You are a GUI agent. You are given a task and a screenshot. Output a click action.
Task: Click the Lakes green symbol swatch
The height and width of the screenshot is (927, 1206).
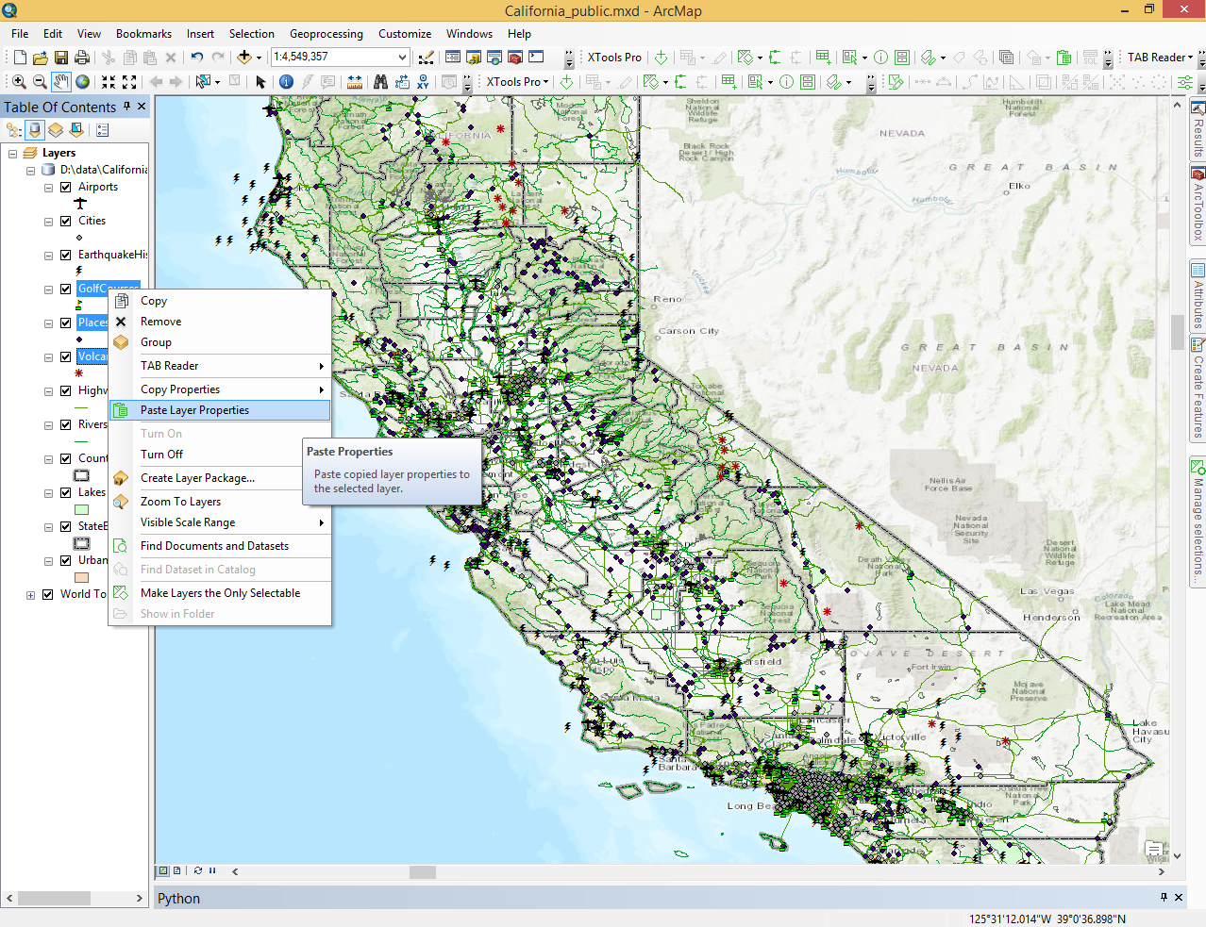(82, 510)
